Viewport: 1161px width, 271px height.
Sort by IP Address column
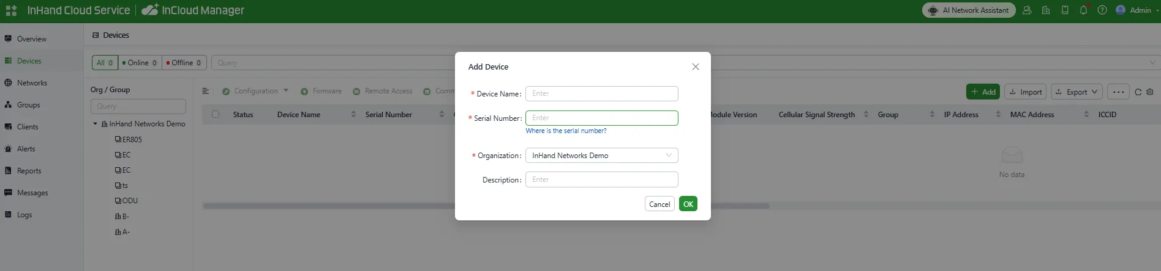tap(998, 114)
